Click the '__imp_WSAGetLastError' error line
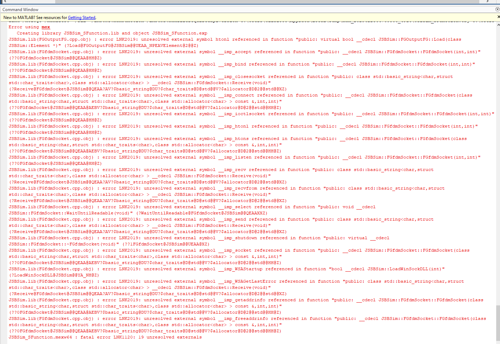 [236, 281]
